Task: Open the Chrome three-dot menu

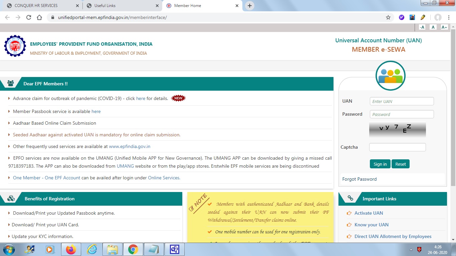Action: pyautogui.click(x=449, y=17)
